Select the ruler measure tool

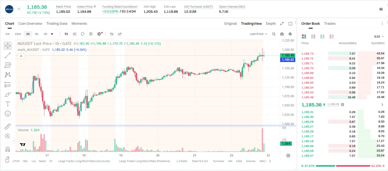(8, 126)
